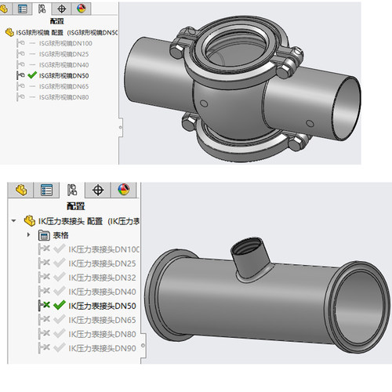
Task: Select configuration ISG球形视镜DN80
Action: point(64,97)
